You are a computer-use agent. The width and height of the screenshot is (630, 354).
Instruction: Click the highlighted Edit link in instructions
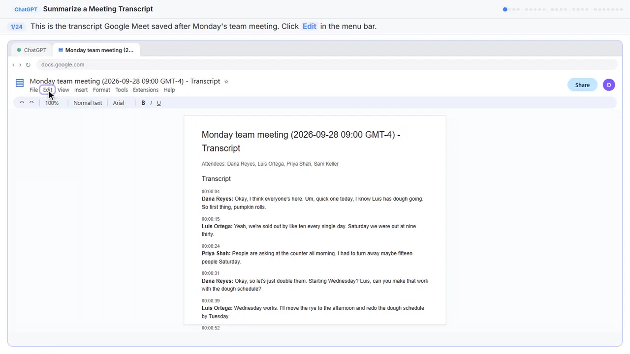[x=310, y=27]
